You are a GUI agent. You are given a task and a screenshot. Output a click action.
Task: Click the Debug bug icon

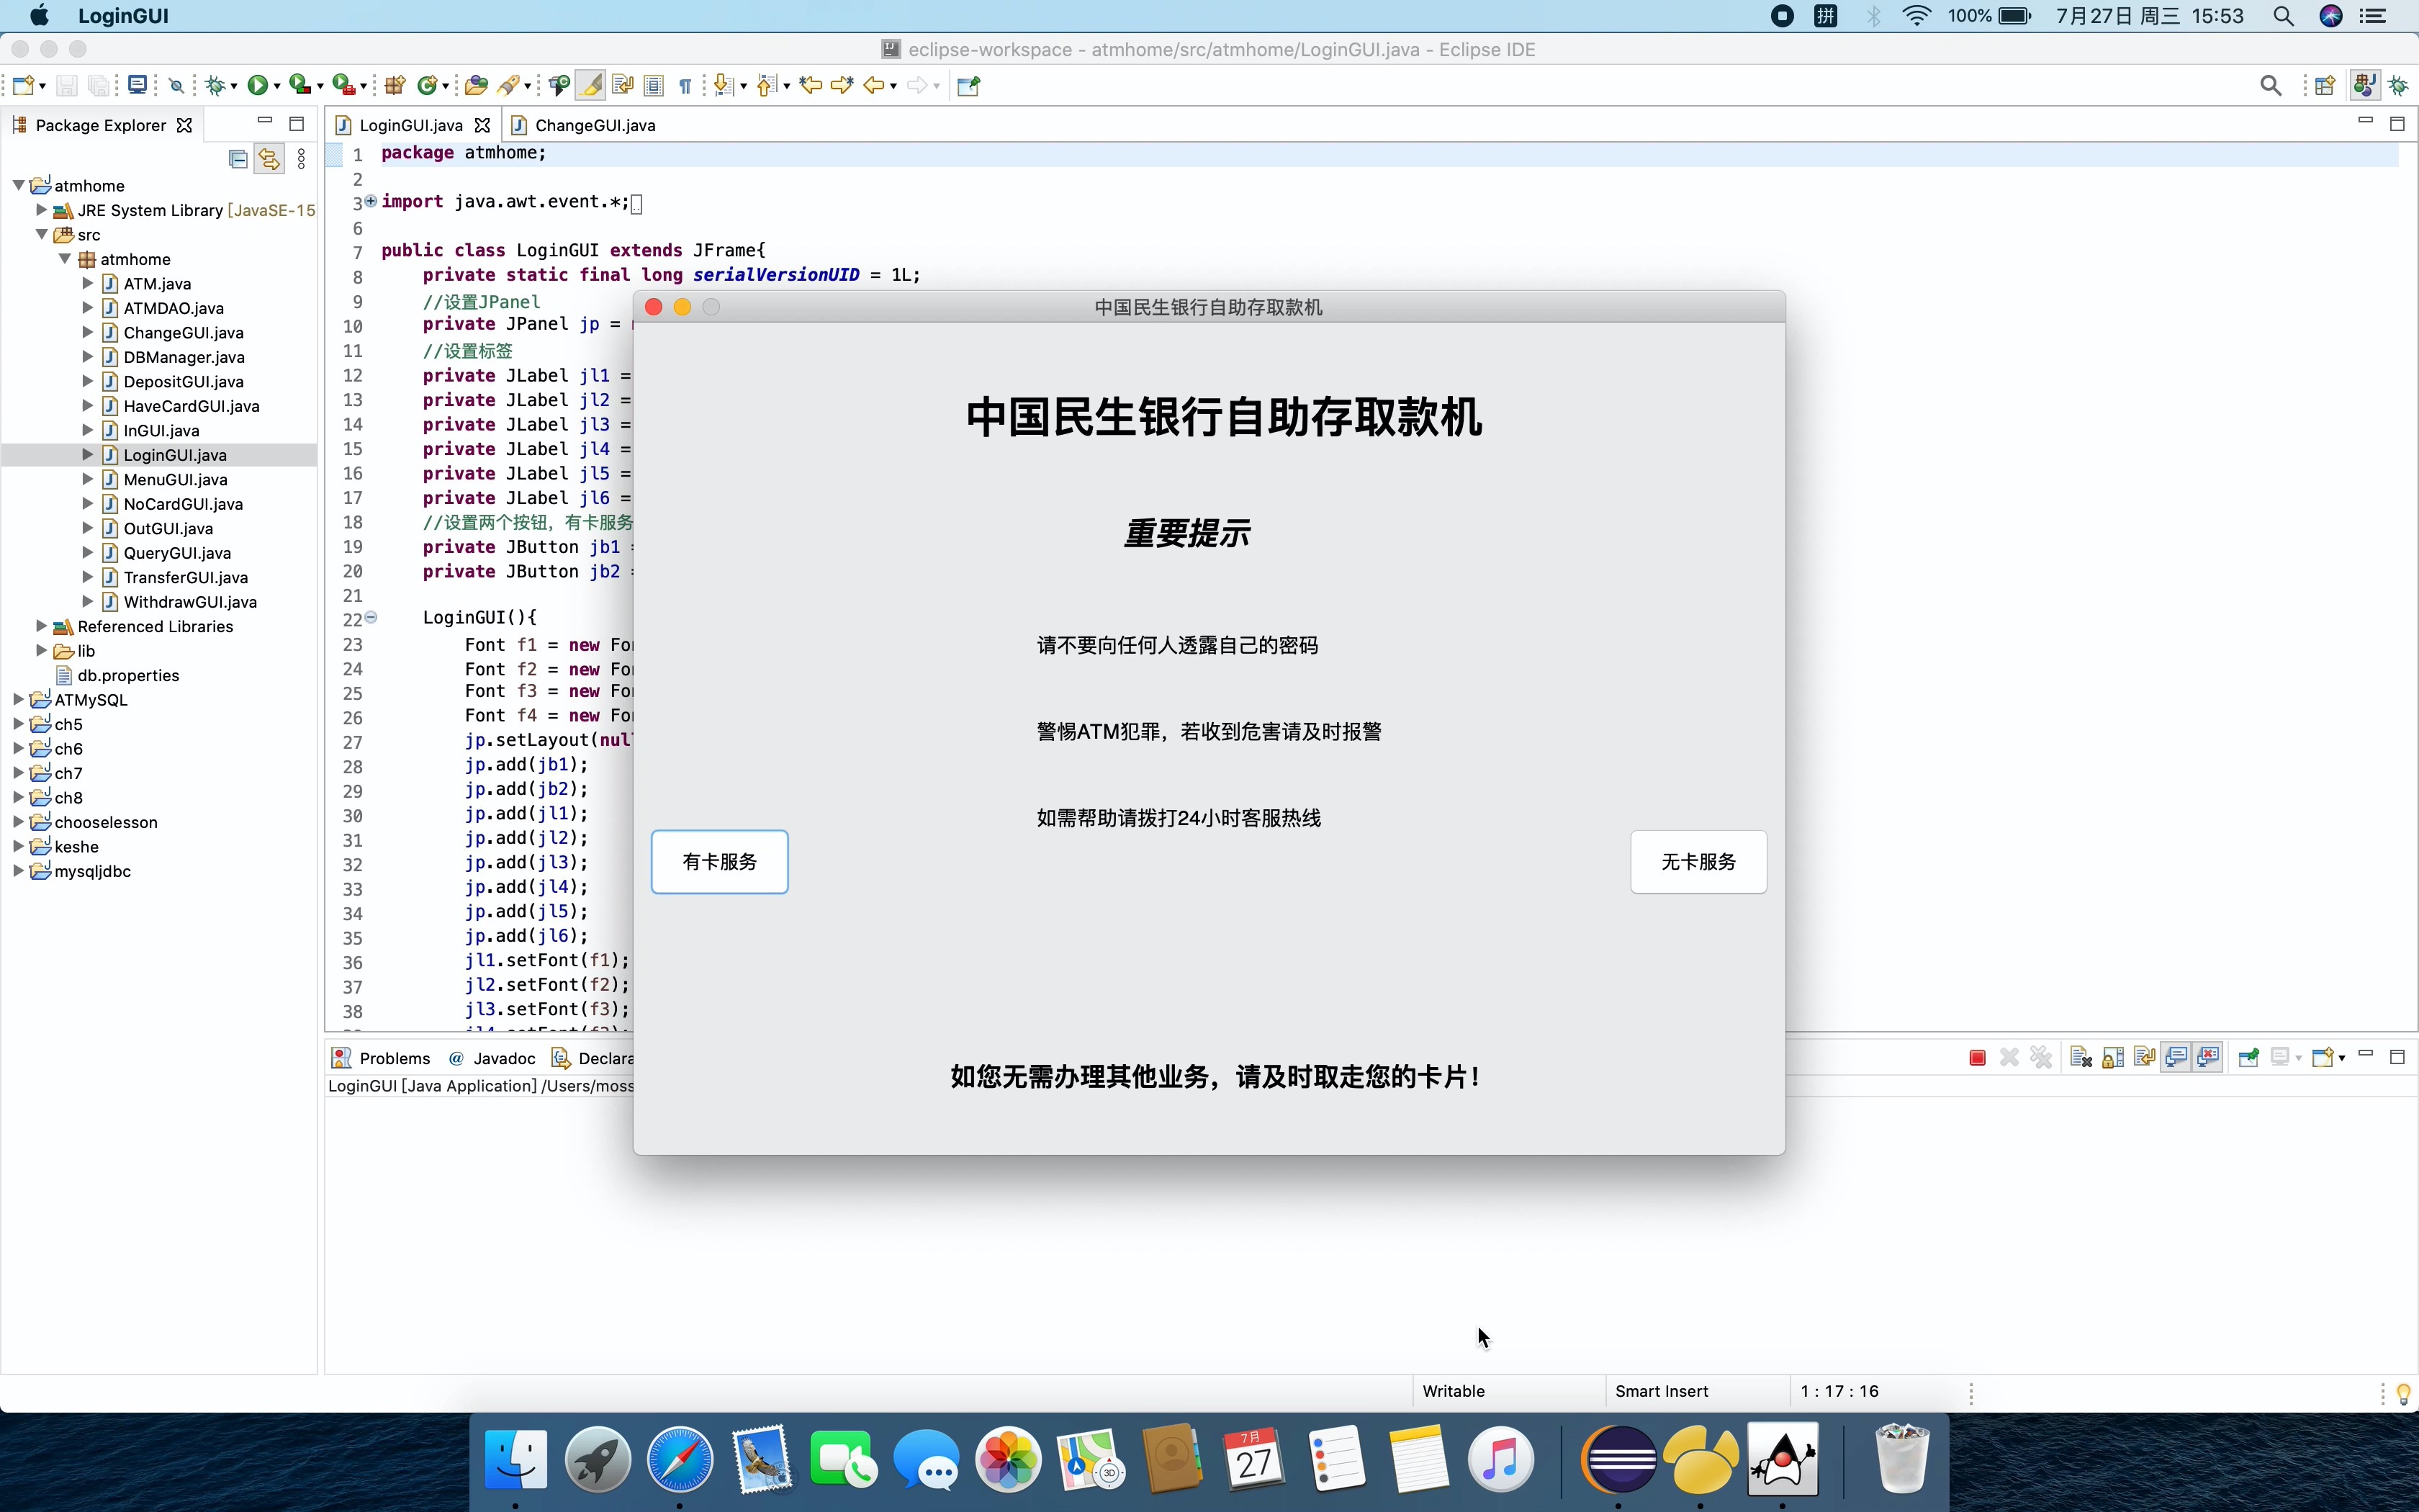click(215, 86)
